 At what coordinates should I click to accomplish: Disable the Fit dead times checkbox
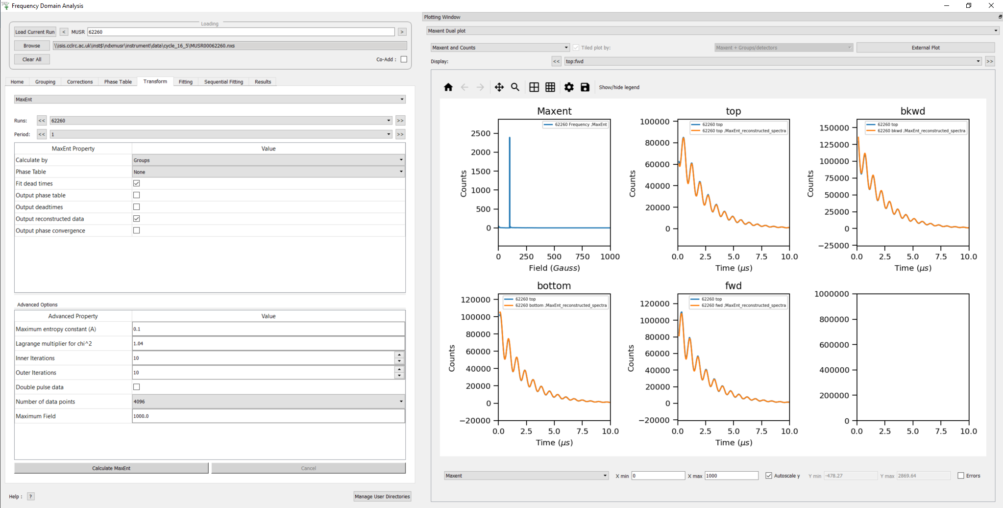[137, 183]
